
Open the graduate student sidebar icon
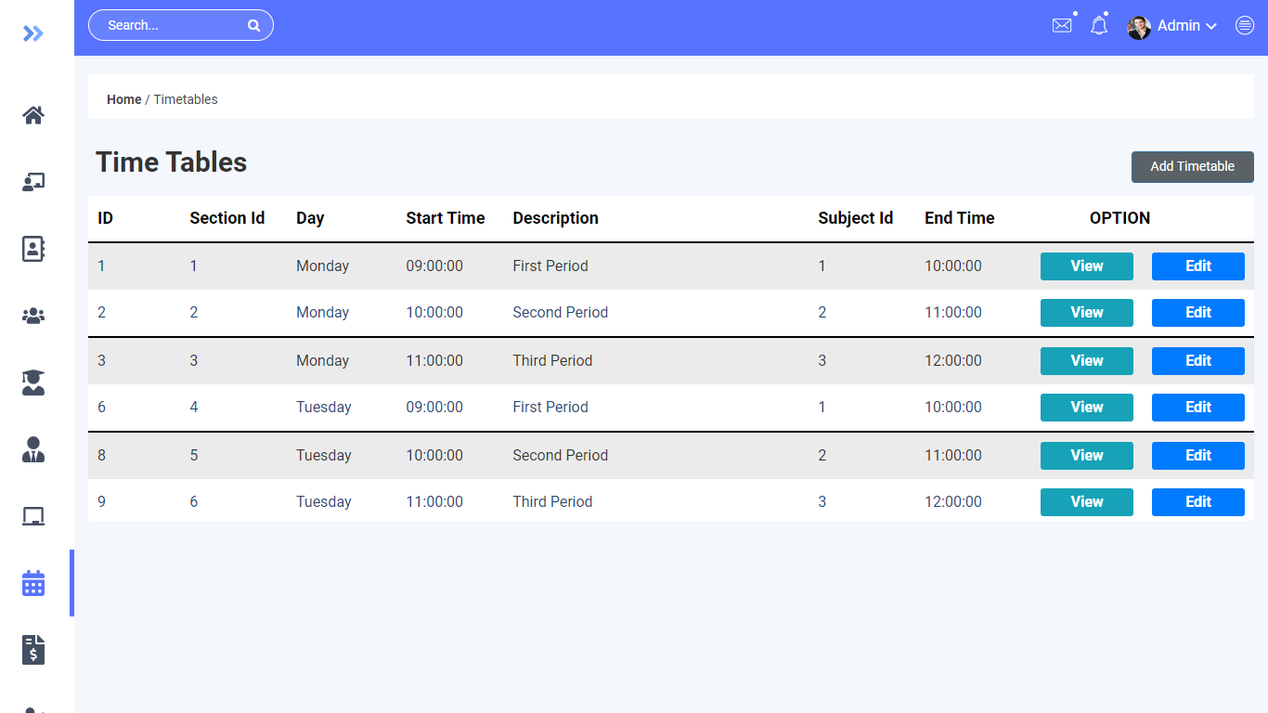click(x=33, y=382)
